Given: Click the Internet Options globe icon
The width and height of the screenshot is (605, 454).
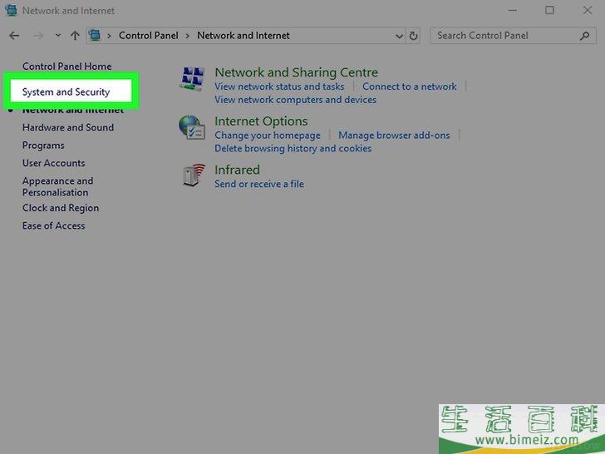Looking at the screenshot, I should point(192,127).
